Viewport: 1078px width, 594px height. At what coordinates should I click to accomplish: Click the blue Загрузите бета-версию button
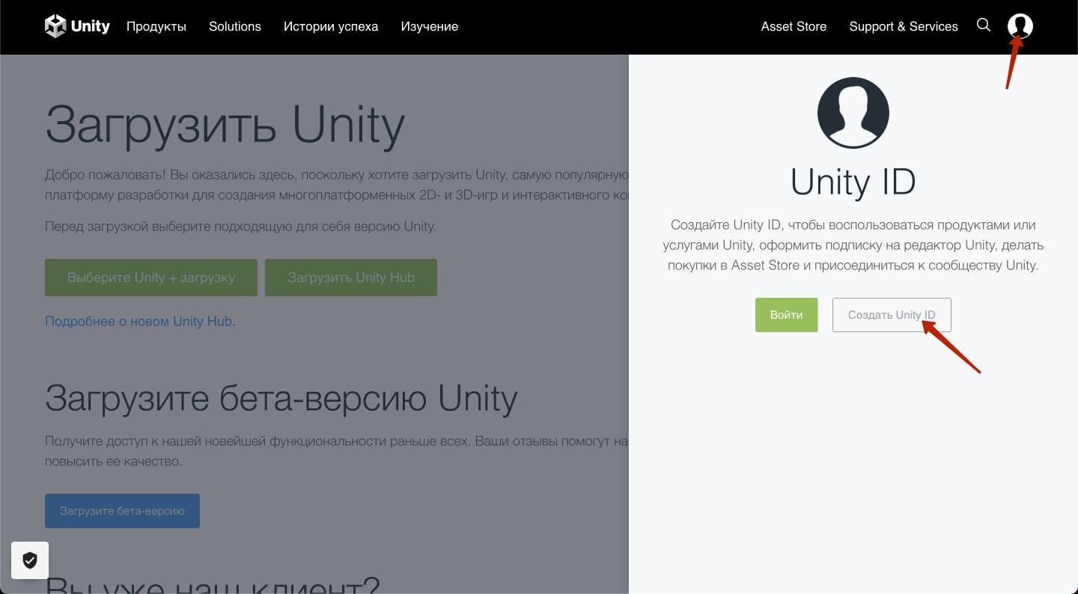122,511
